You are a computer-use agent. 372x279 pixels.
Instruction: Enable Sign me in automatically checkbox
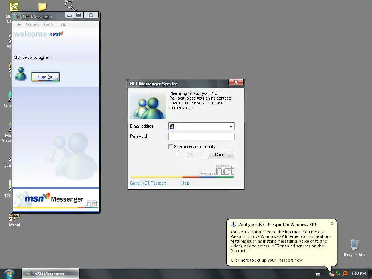pos(170,147)
